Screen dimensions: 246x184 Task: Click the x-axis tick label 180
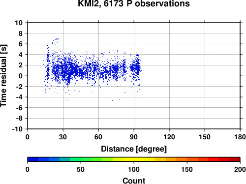[x=240, y=137]
